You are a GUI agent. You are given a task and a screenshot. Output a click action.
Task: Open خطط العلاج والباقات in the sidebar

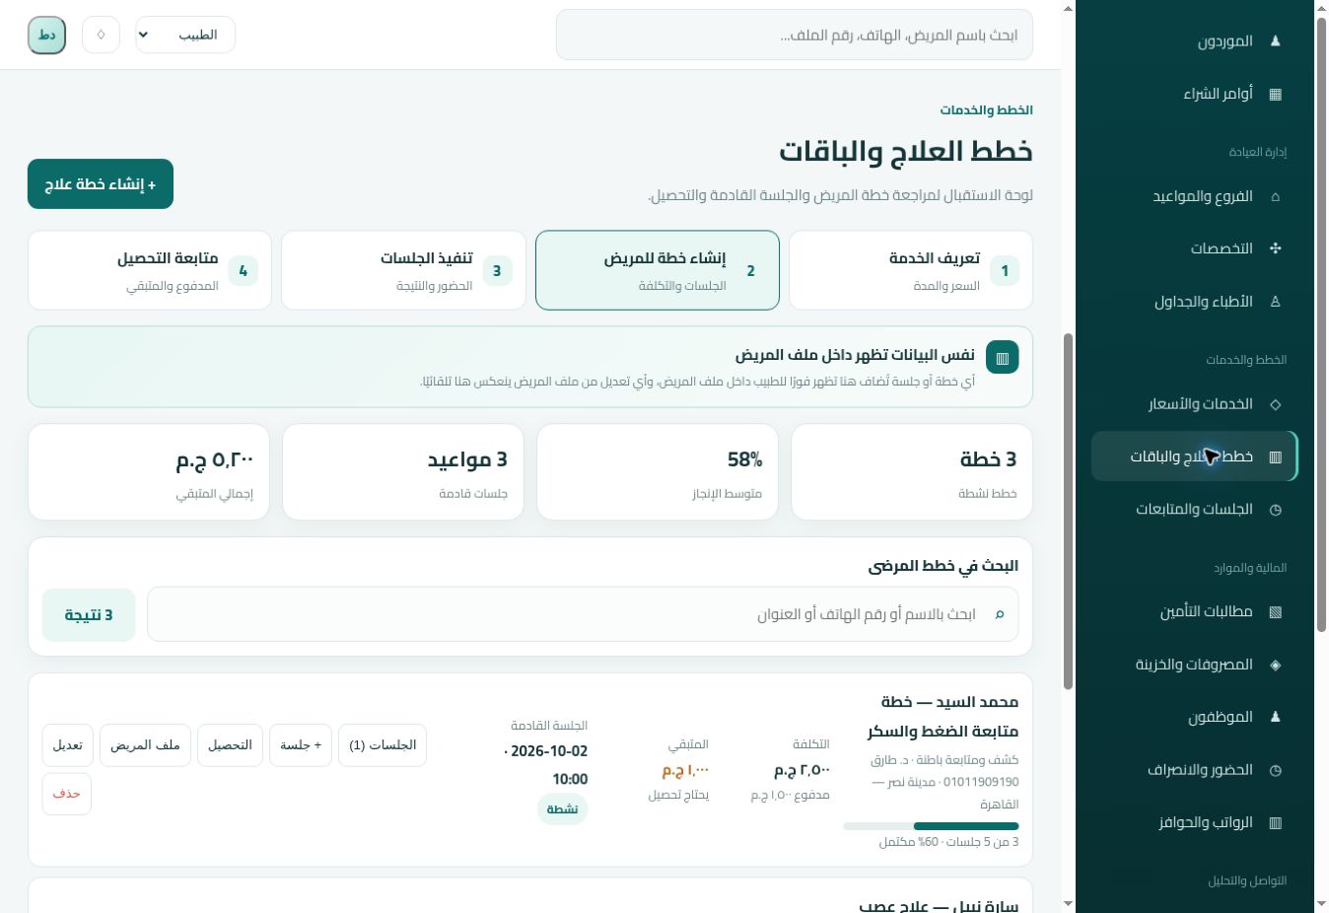pos(1194,456)
